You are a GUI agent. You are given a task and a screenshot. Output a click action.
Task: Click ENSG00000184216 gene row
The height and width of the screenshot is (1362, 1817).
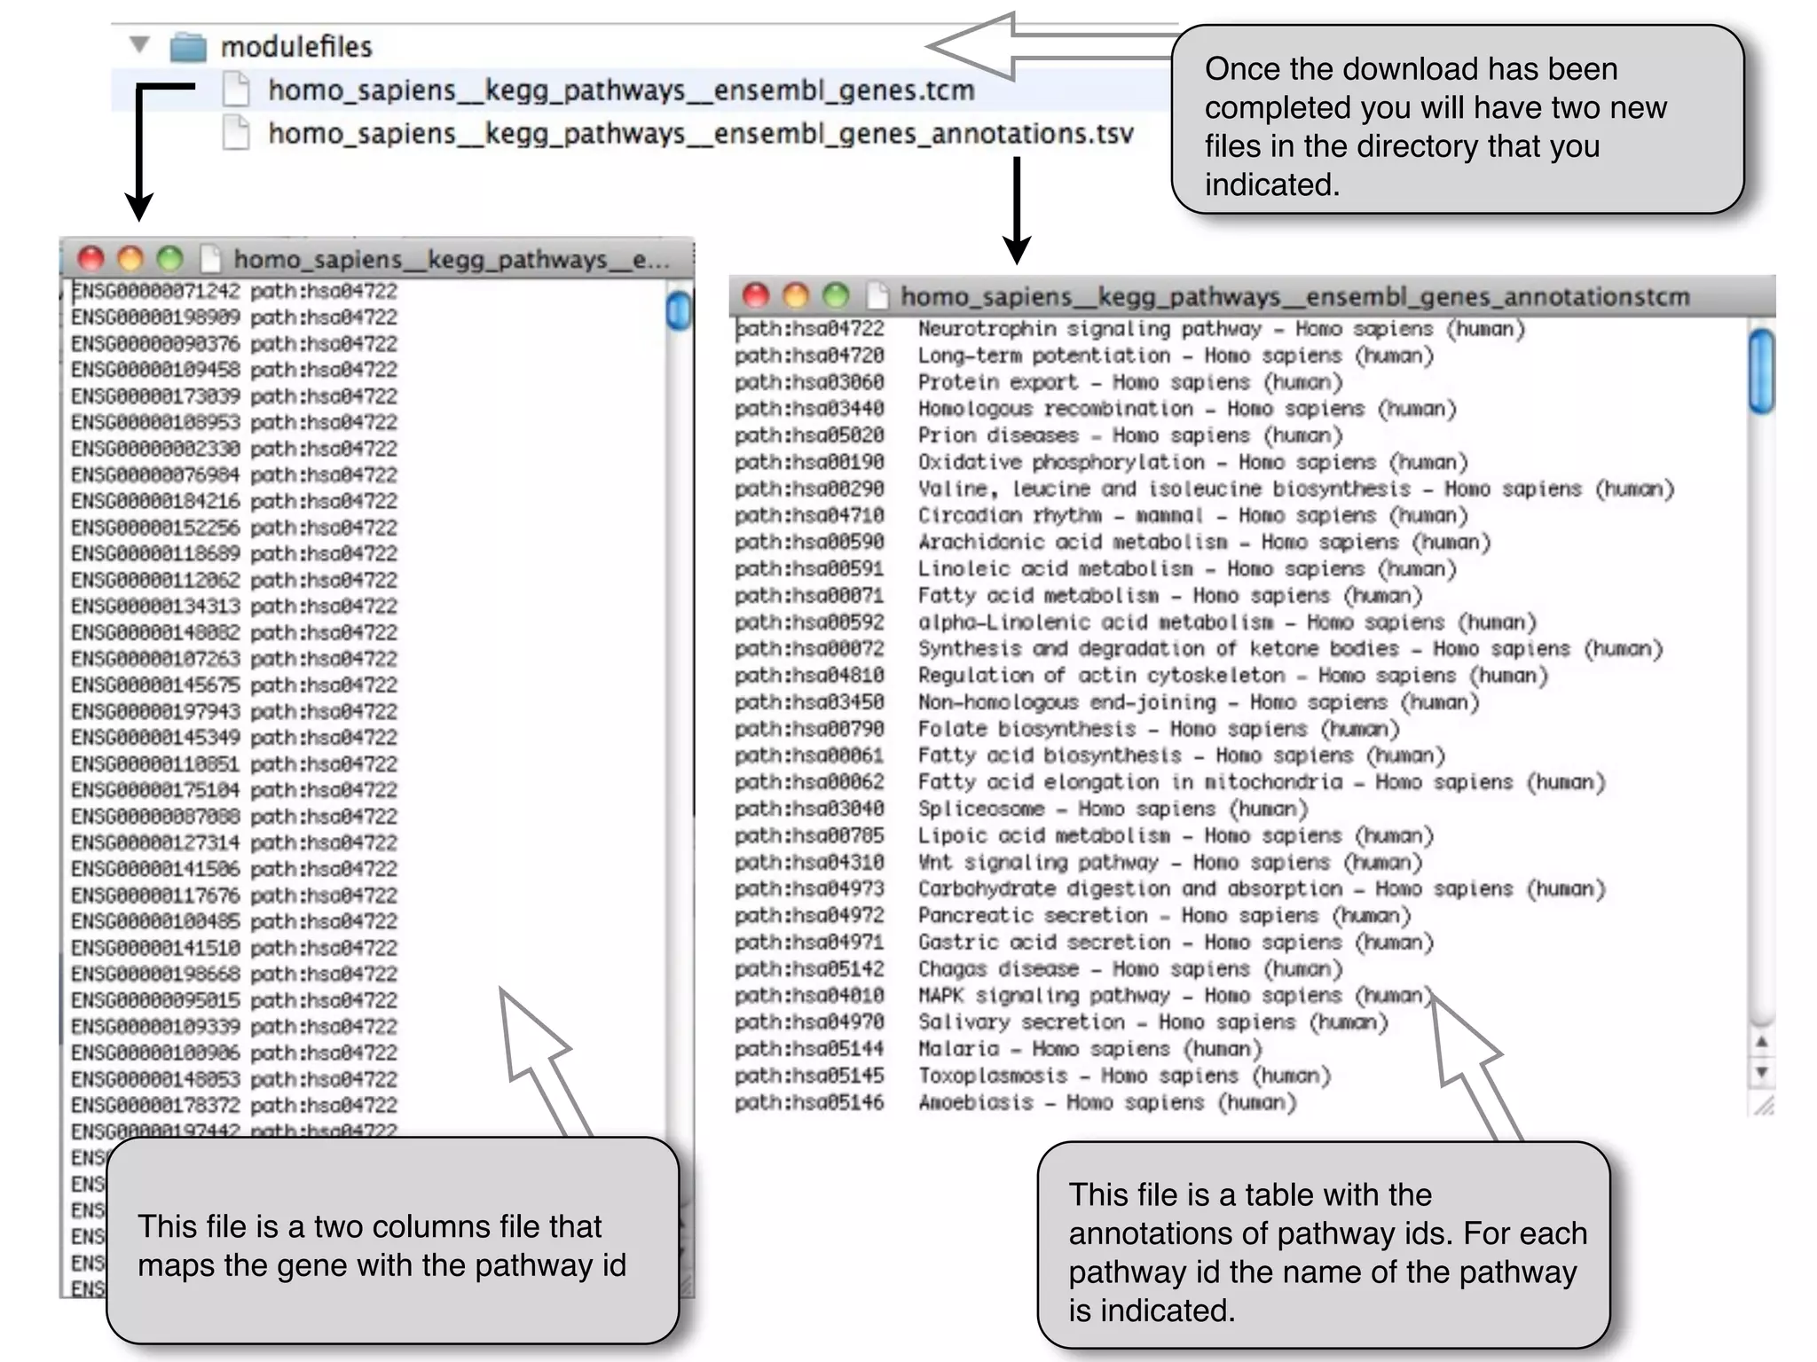point(234,501)
